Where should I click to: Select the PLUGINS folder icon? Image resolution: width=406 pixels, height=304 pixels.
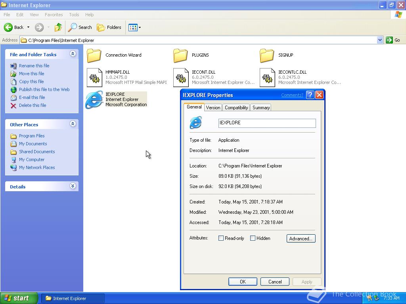[180, 55]
